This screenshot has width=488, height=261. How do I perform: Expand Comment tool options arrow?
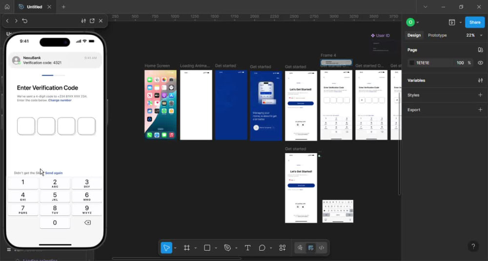click(271, 248)
